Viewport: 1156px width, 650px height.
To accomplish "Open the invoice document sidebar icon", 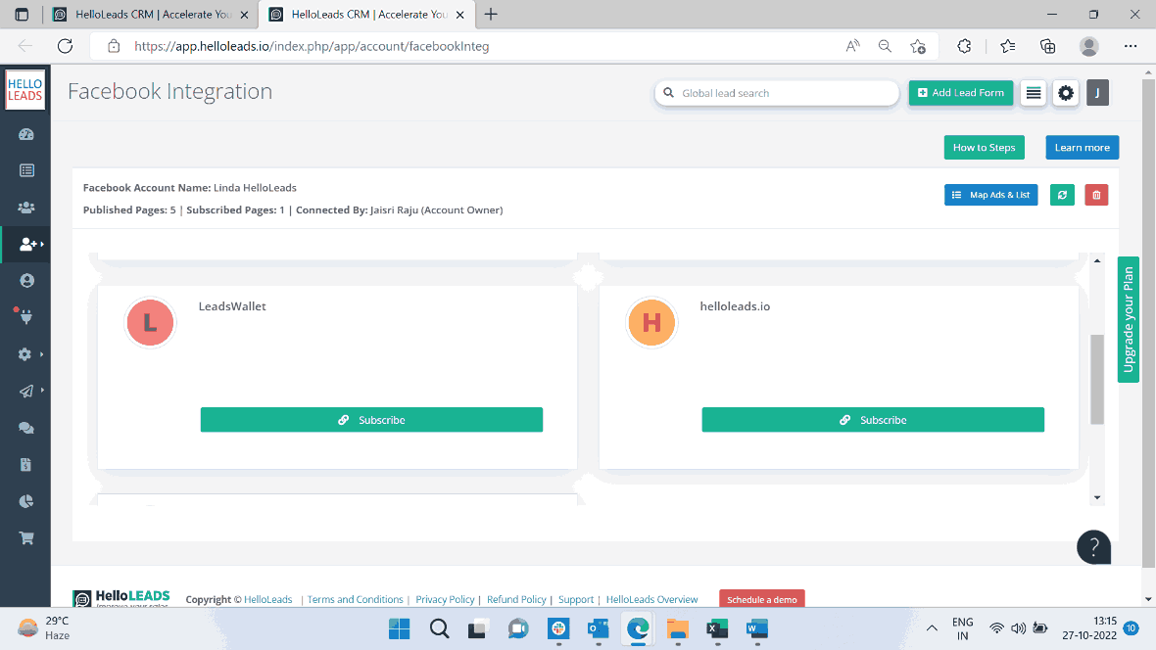I will coord(25,465).
